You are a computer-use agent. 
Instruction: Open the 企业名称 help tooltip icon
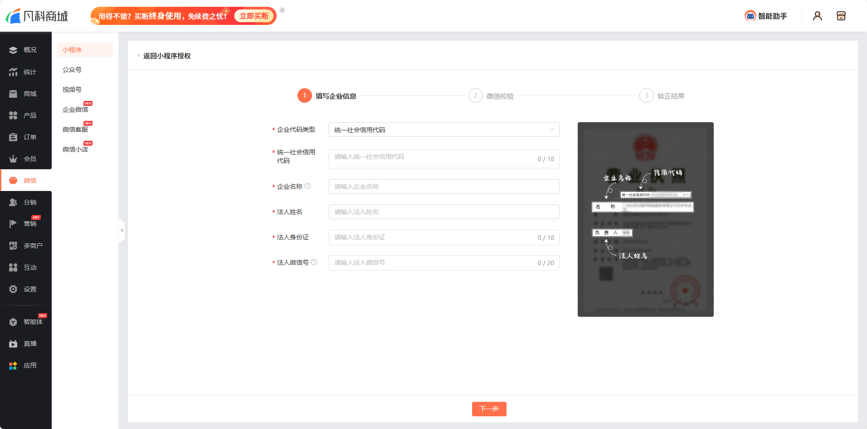pyautogui.click(x=308, y=186)
